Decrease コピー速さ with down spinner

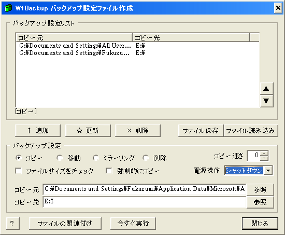click(x=264, y=158)
